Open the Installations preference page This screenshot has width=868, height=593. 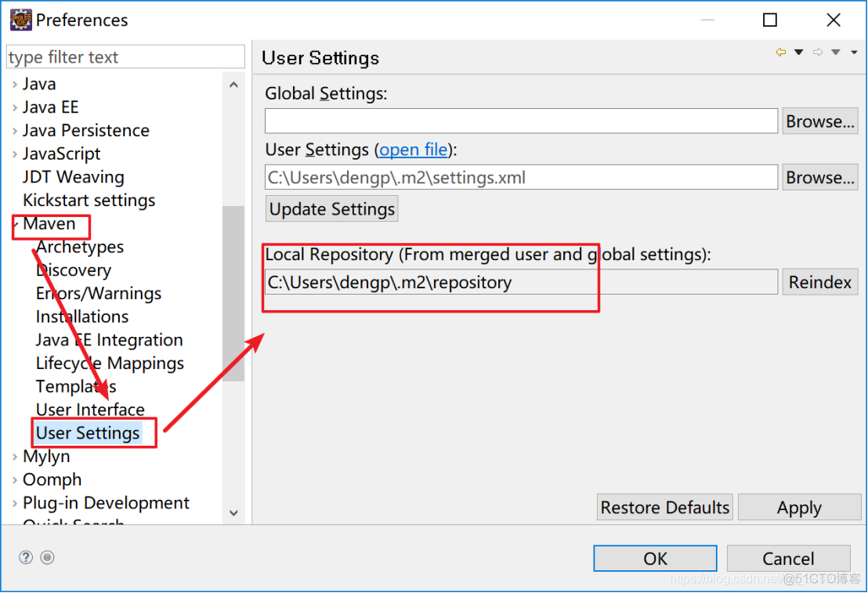coord(82,317)
